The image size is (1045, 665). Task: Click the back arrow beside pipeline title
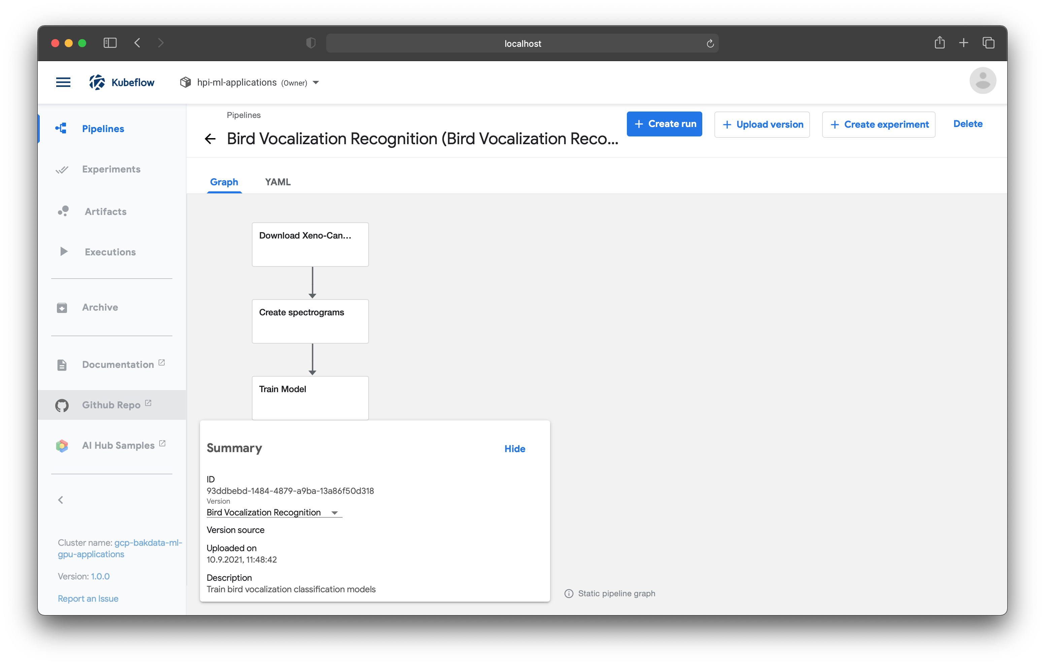click(x=210, y=139)
